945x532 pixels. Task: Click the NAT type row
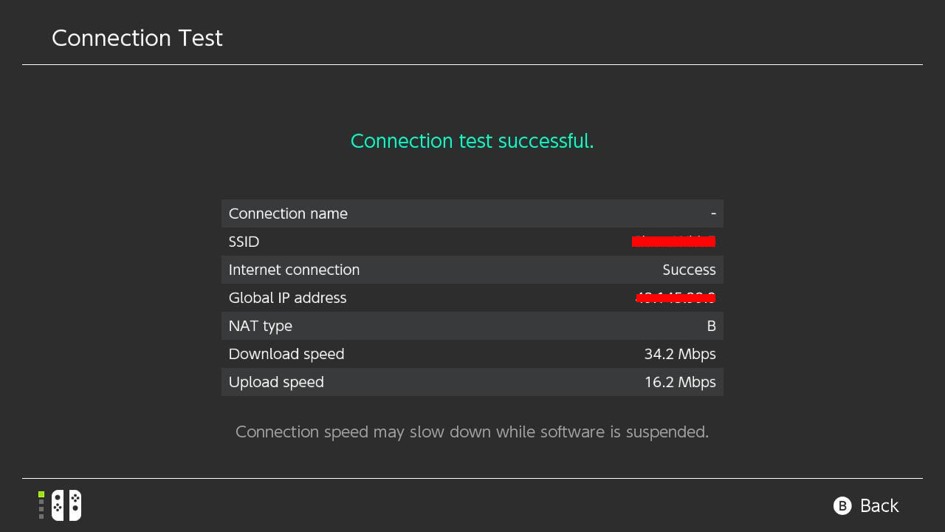pos(472,326)
